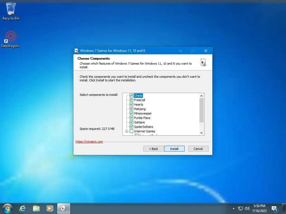286x214 pixels.
Task: Go back with the Back button
Action: point(153,149)
